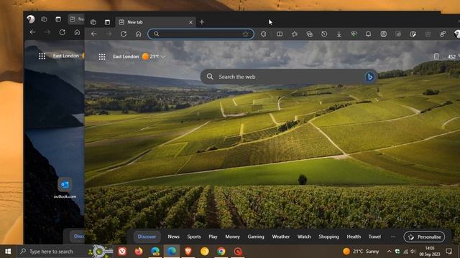Viewport: 460px width, 258px height.
Task: Click East London location in front window
Action: (x=126, y=57)
